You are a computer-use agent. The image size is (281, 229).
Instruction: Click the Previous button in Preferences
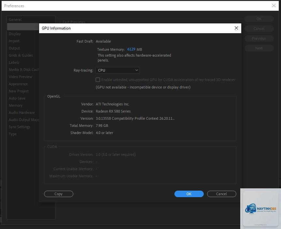[x=259, y=38]
